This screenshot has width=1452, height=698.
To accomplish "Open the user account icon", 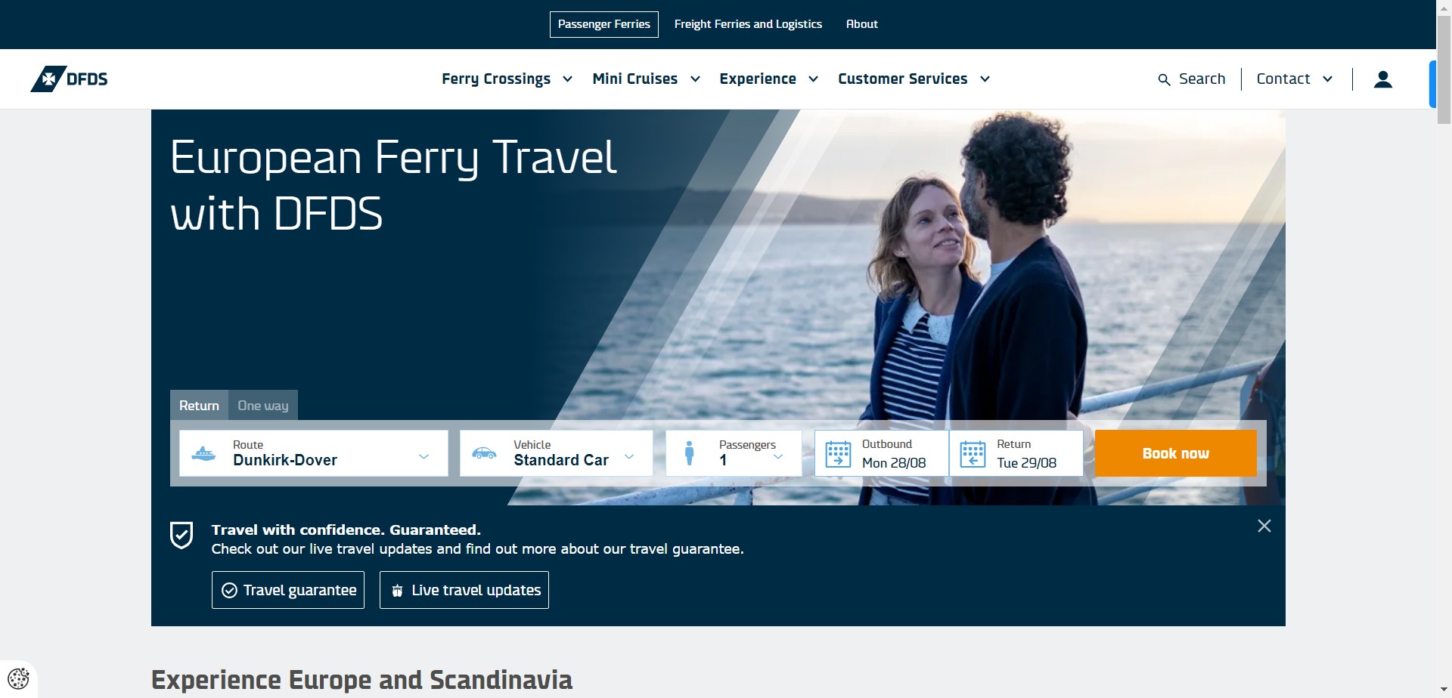I will (x=1382, y=79).
